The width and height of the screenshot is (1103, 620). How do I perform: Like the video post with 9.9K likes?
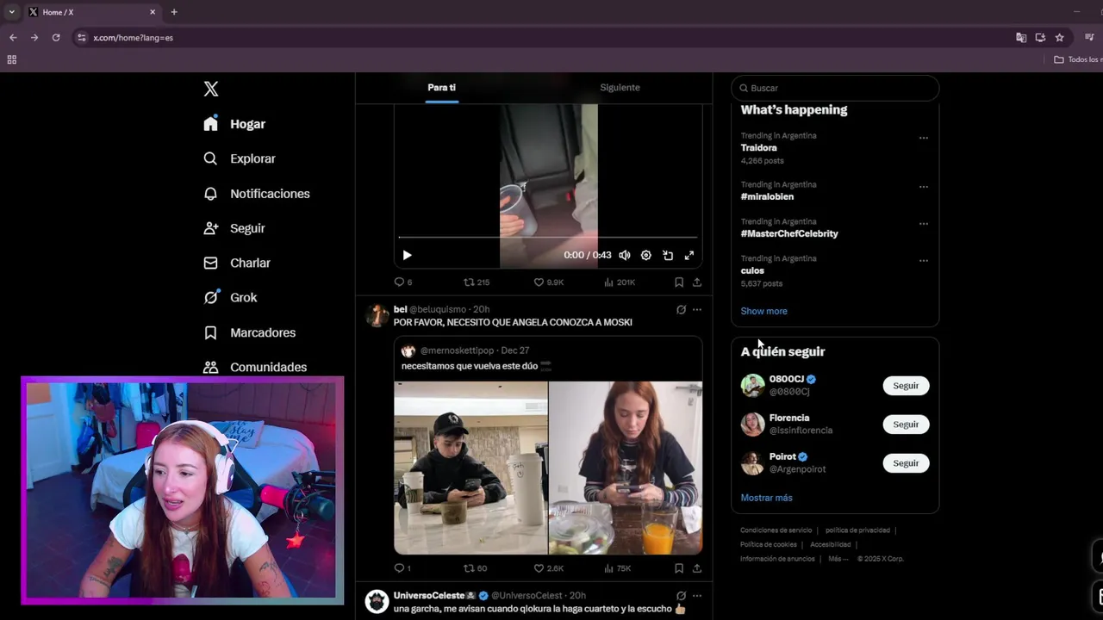(548, 282)
